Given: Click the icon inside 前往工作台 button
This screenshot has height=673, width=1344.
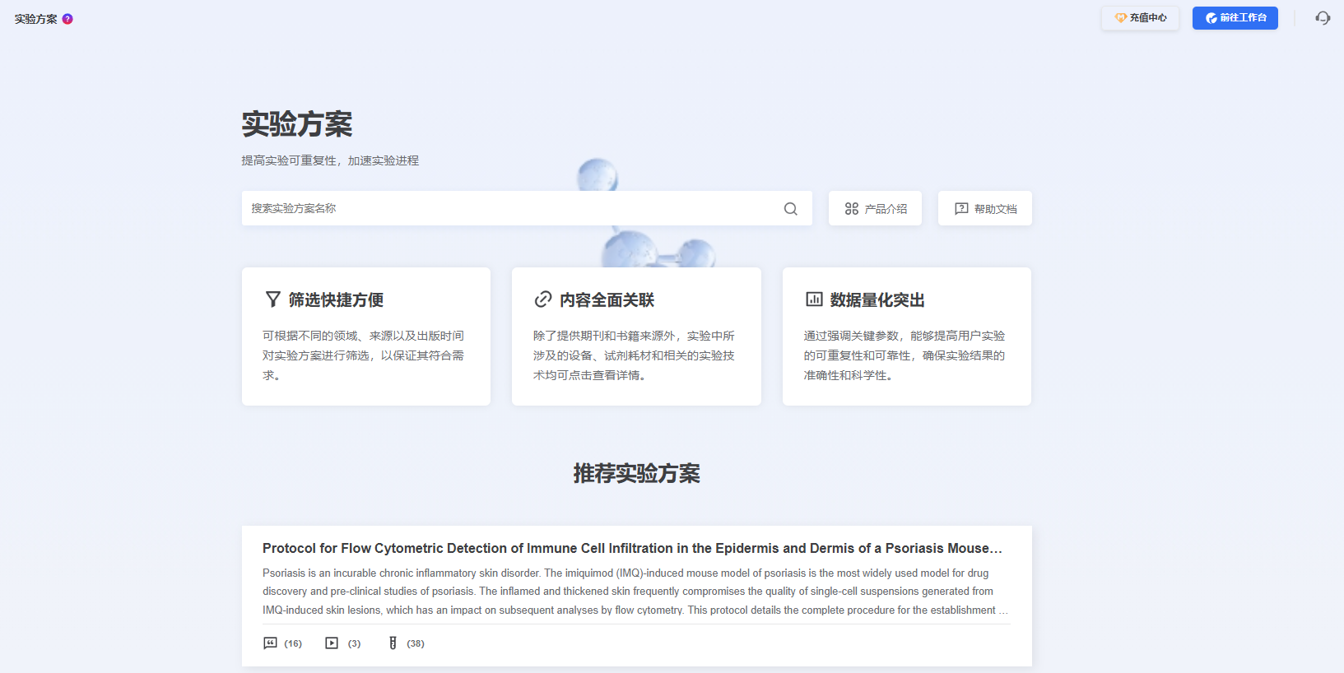Looking at the screenshot, I should click(1211, 18).
